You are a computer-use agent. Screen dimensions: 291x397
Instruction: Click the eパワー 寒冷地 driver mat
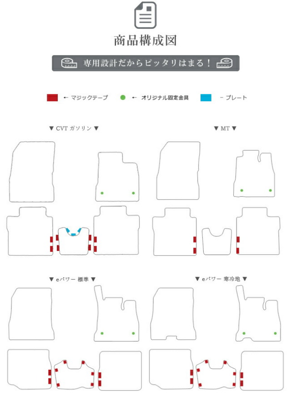[x=258, y=313]
